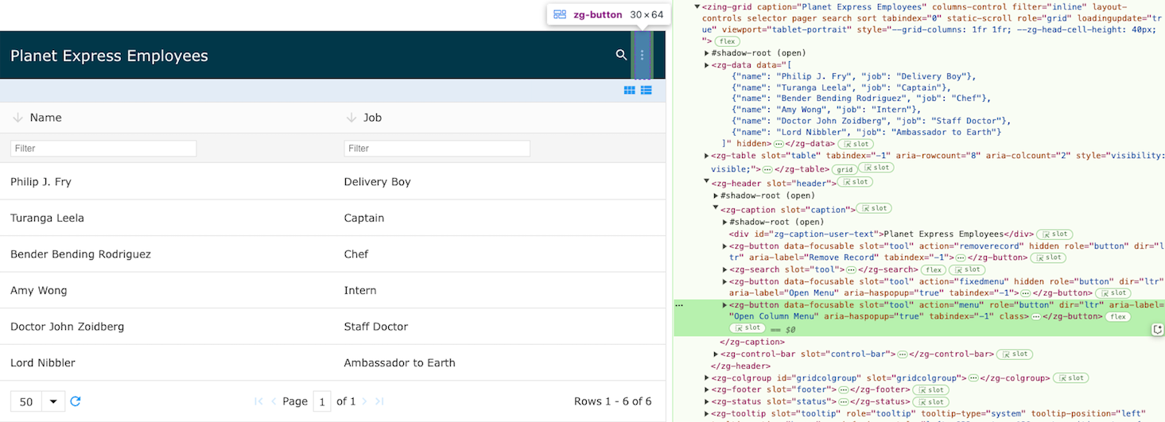
Task: Select the Staff Doctor job cell
Action: 499,327
